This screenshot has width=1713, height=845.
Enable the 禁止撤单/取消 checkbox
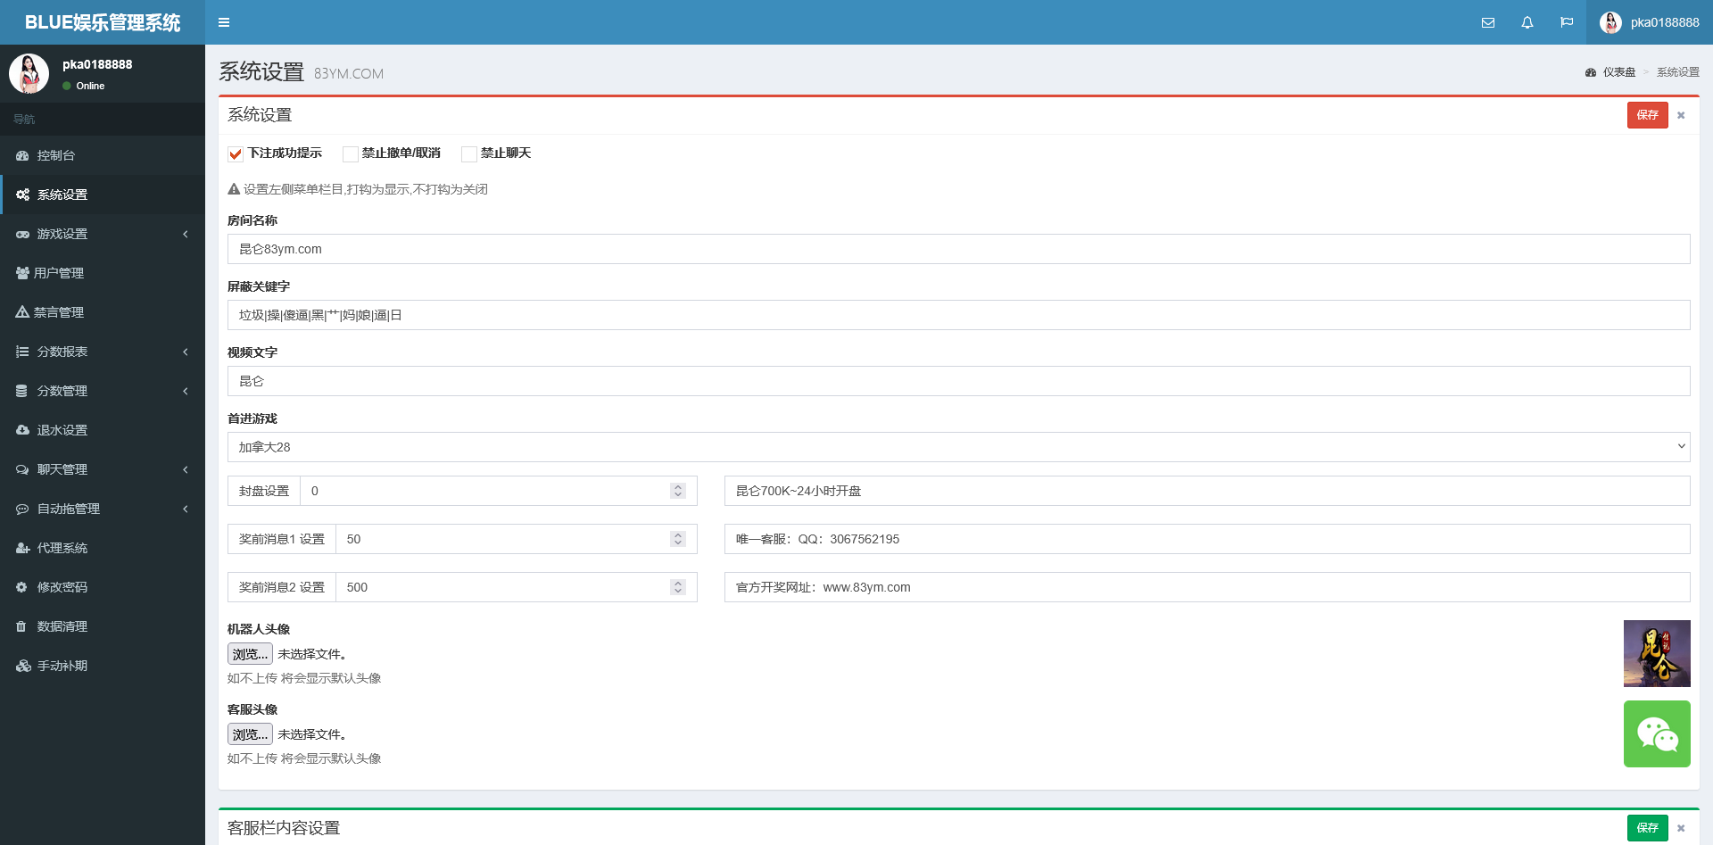[x=351, y=153]
